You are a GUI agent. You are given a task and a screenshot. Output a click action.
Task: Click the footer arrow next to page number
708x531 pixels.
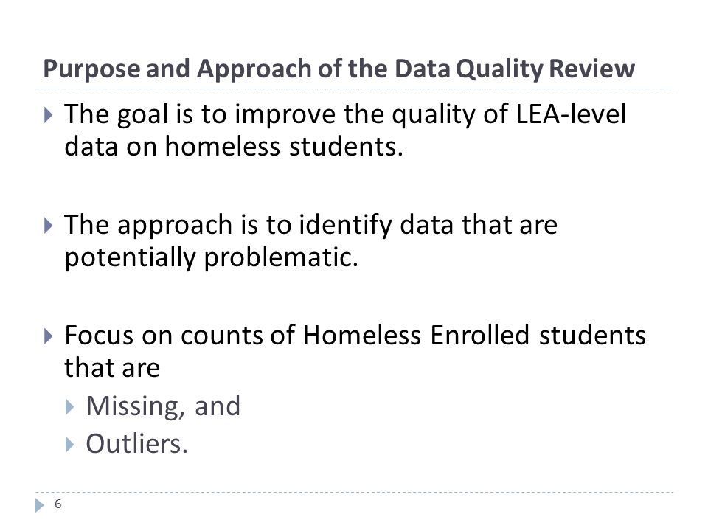[40, 504]
